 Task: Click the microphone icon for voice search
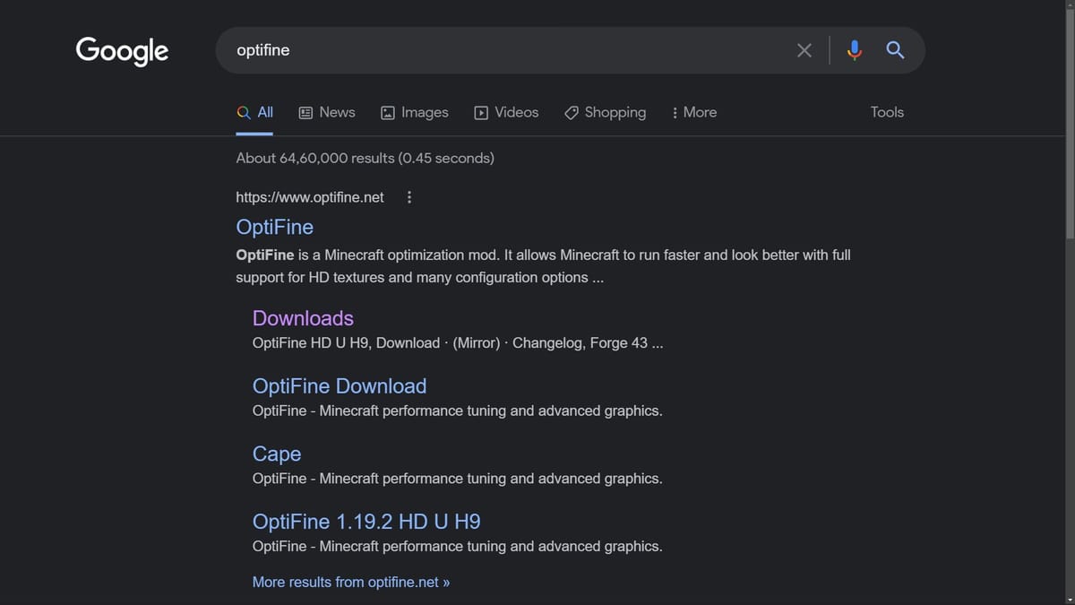[854, 50]
